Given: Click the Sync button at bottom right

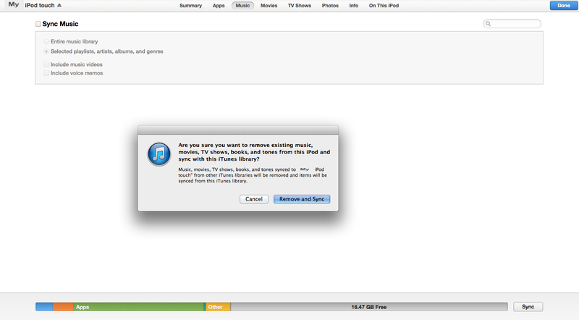Looking at the screenshot, I should 528,307.
